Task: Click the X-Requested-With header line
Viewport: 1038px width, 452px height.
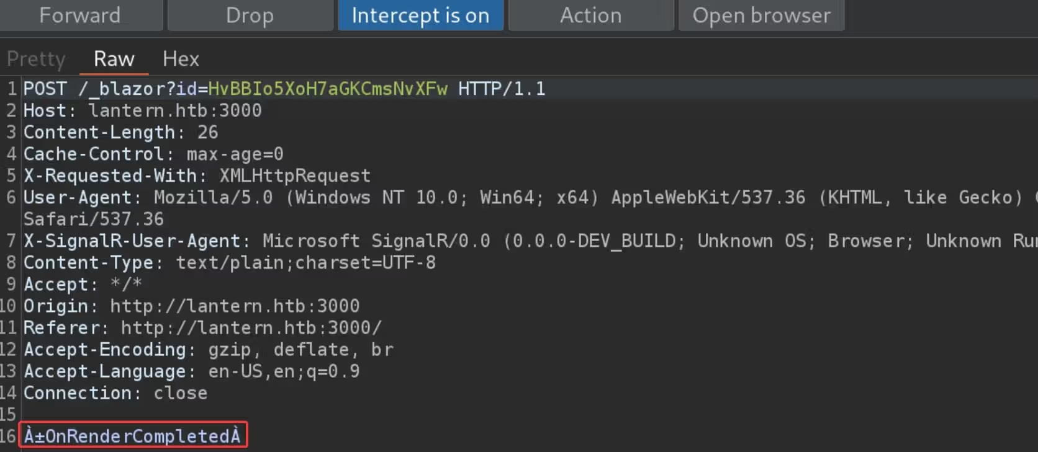Action: tap(196, 175)
